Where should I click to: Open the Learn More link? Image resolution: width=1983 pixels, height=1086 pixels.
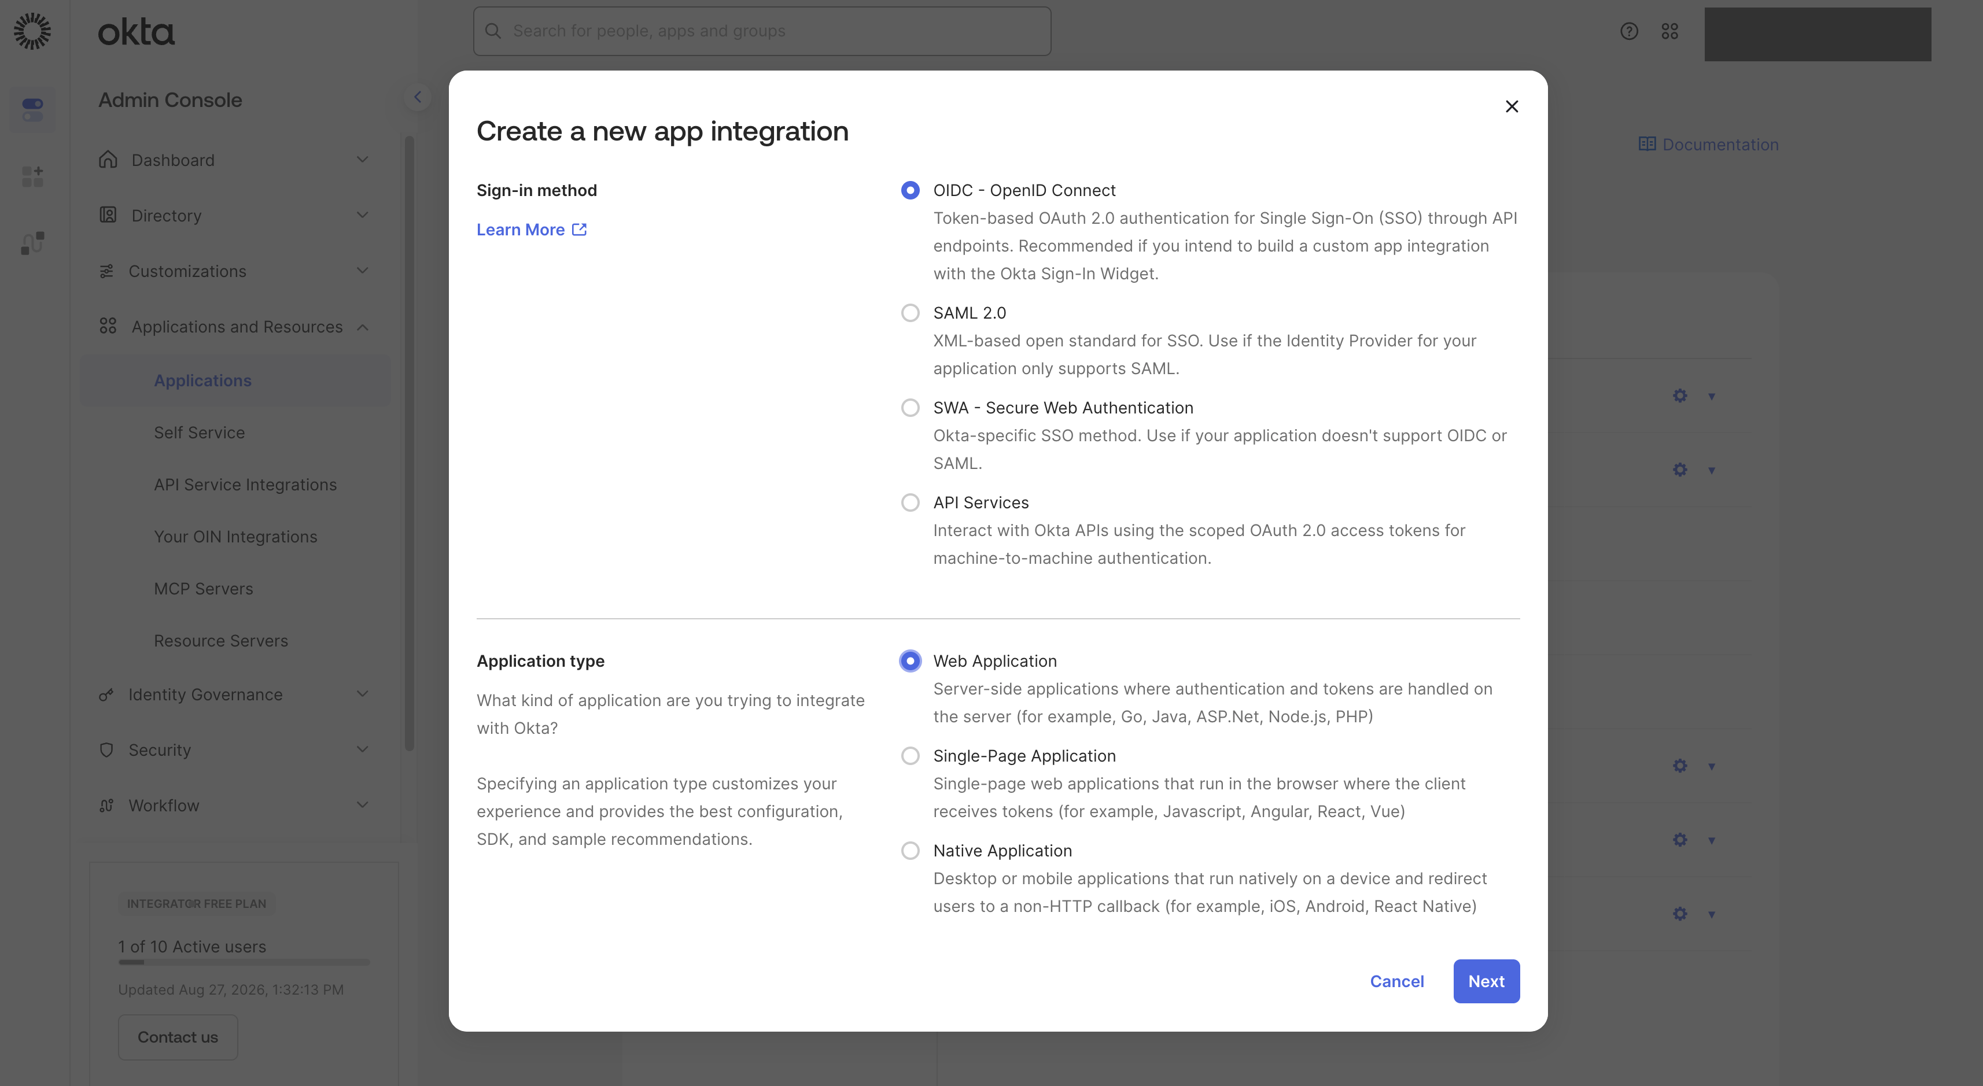point(531,230)
